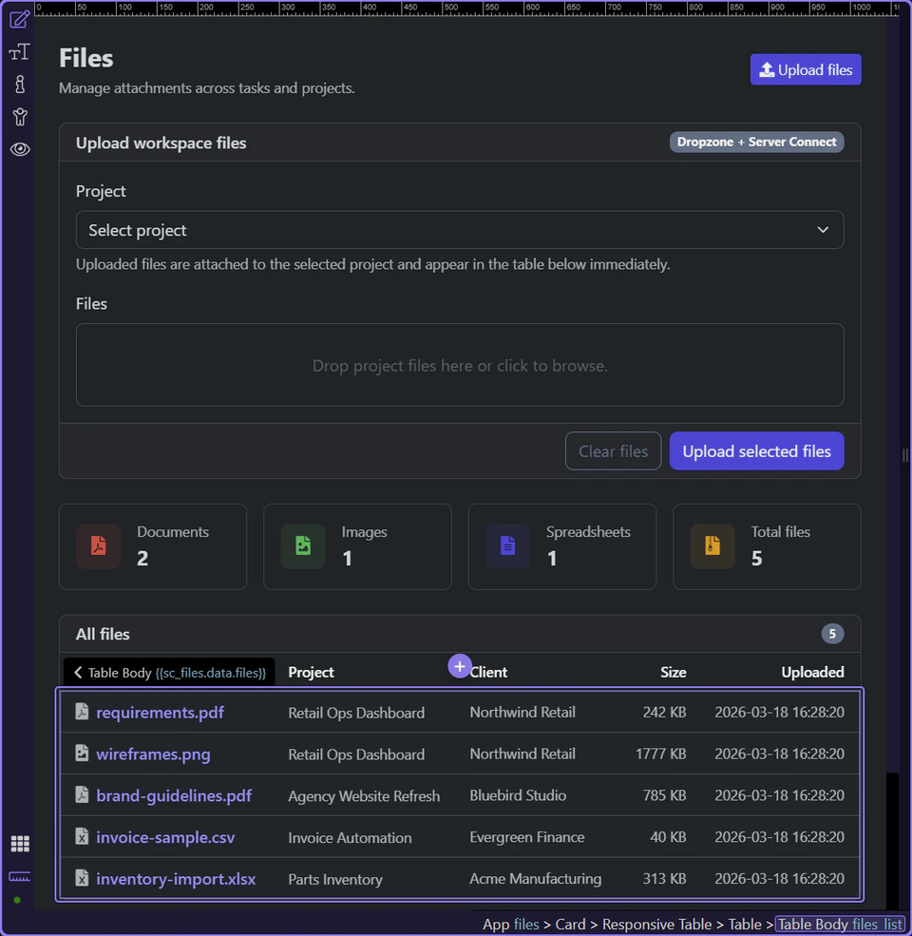Click the panel collapse handle on the right edge
Image resolution: width=912 pixels, height=936 pixels.
[x=903, y=455]
